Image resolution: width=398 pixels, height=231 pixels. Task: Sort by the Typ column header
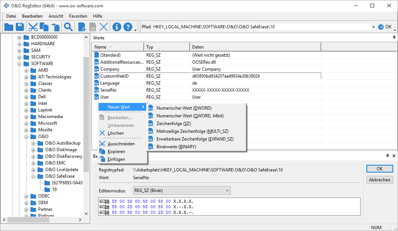pos(167,47)
